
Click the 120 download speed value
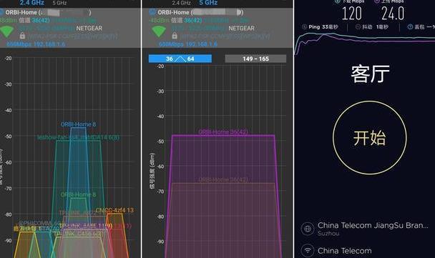tap(352, 14)
